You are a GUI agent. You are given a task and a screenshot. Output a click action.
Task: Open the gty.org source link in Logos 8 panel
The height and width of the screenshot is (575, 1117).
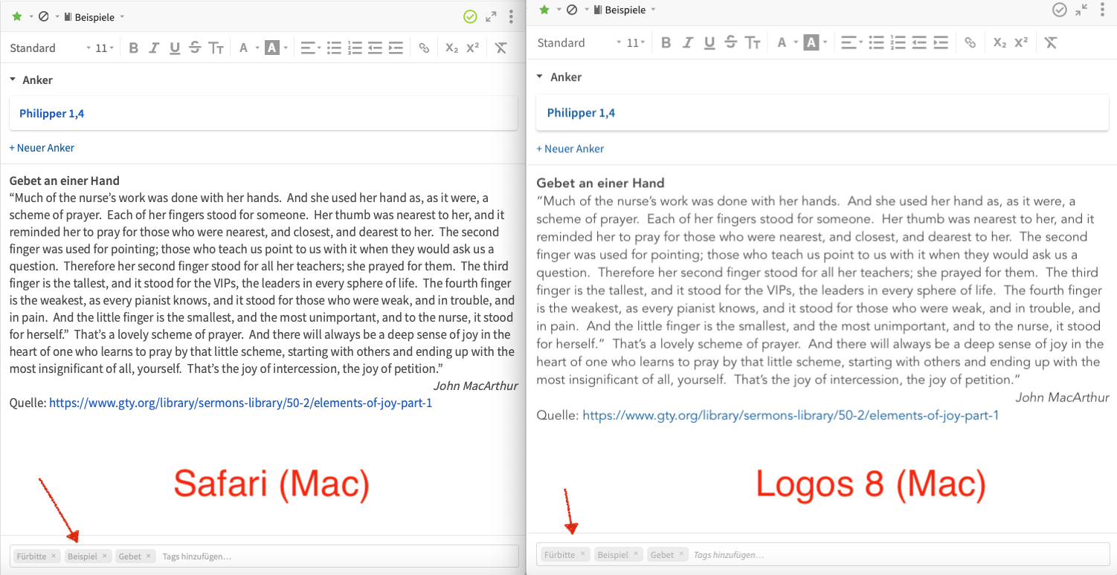(x=791, y=415)
